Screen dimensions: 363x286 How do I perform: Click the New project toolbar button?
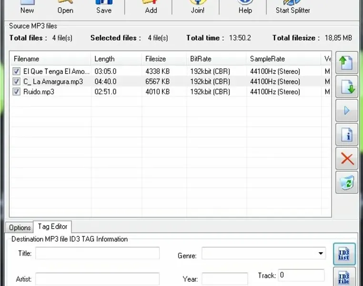coord(27,7)
